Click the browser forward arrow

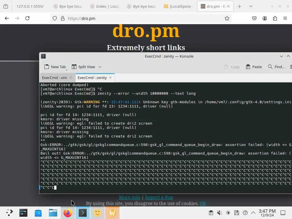[17, 18]
